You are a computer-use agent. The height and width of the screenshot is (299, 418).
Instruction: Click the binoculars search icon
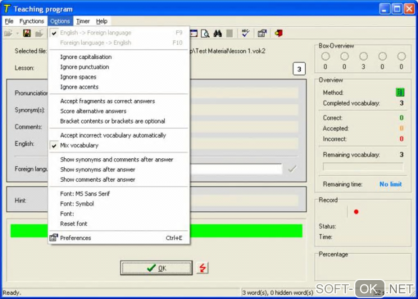coord(218,34)
